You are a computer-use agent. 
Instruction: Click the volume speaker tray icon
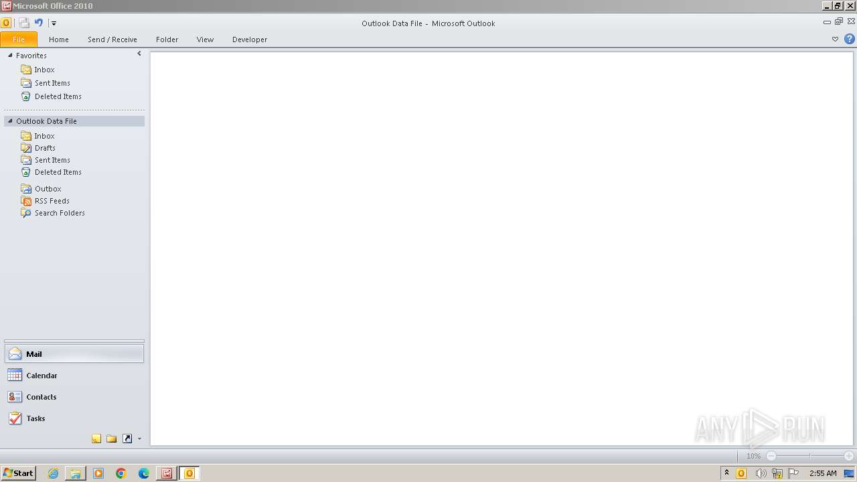761,473
